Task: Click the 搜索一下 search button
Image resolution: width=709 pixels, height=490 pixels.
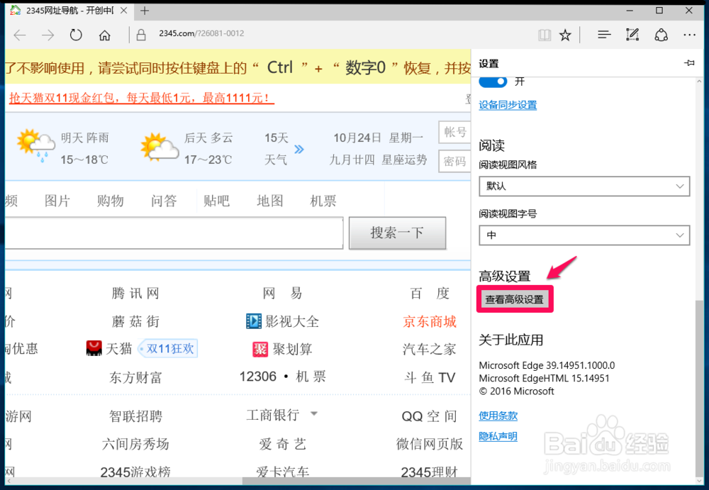Action: pos(397,233)
